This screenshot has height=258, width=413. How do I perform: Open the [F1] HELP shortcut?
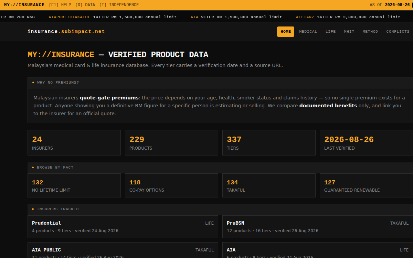(x=60, y=5)
